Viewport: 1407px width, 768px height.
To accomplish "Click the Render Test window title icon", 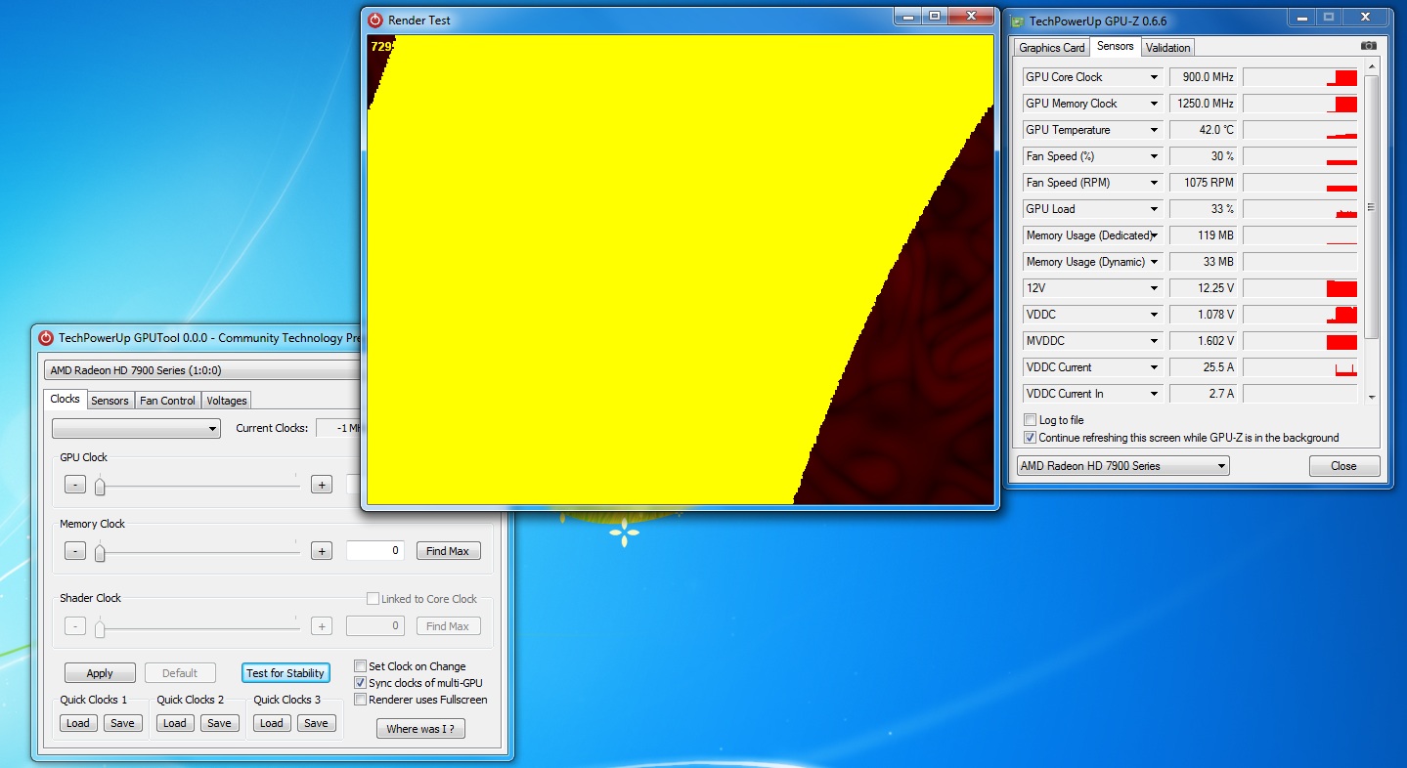I will 375,20.
